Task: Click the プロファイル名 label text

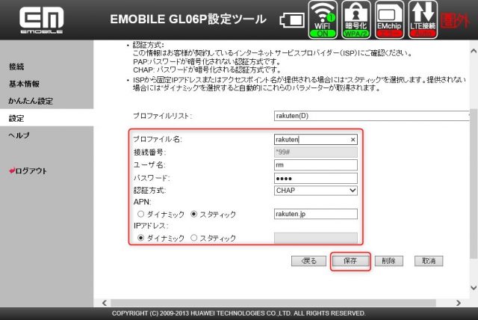Action: 158,139
